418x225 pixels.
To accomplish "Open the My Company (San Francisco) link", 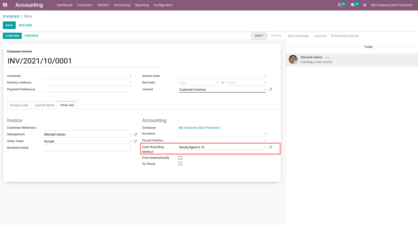I will pos(200,128).
